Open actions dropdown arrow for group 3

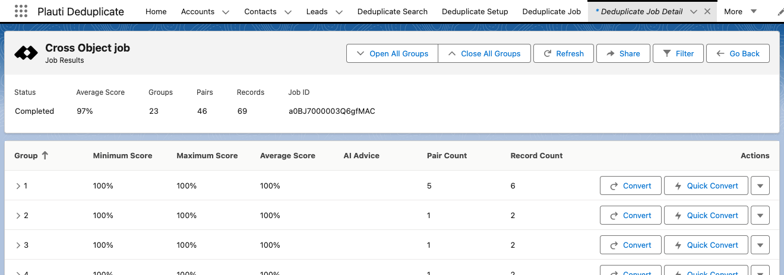click(x=760, y=245)
